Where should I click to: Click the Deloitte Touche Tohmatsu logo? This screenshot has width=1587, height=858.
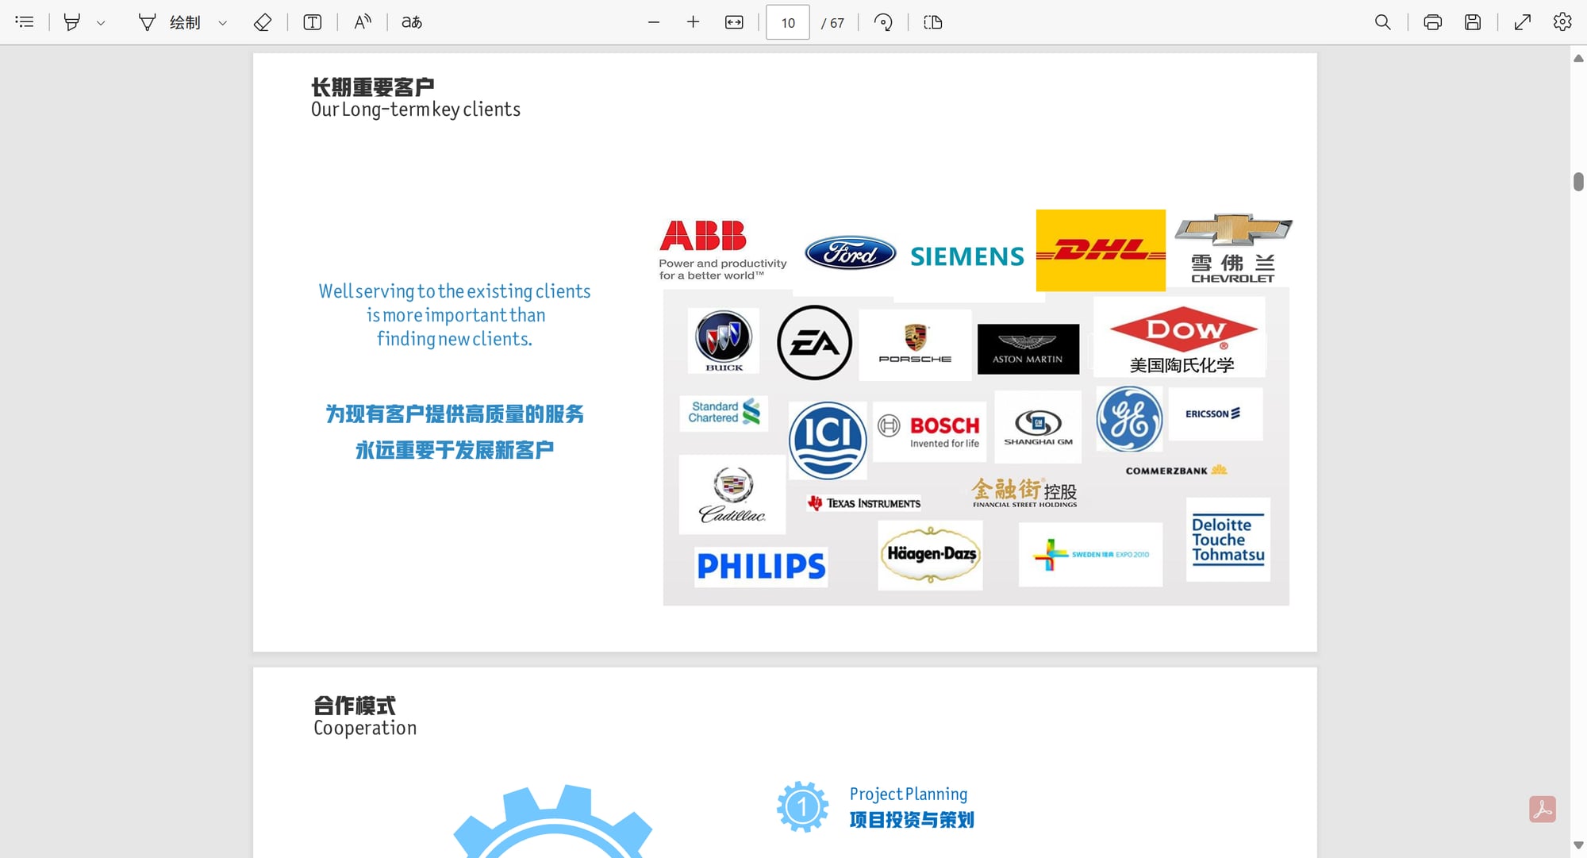point(1228,540)
